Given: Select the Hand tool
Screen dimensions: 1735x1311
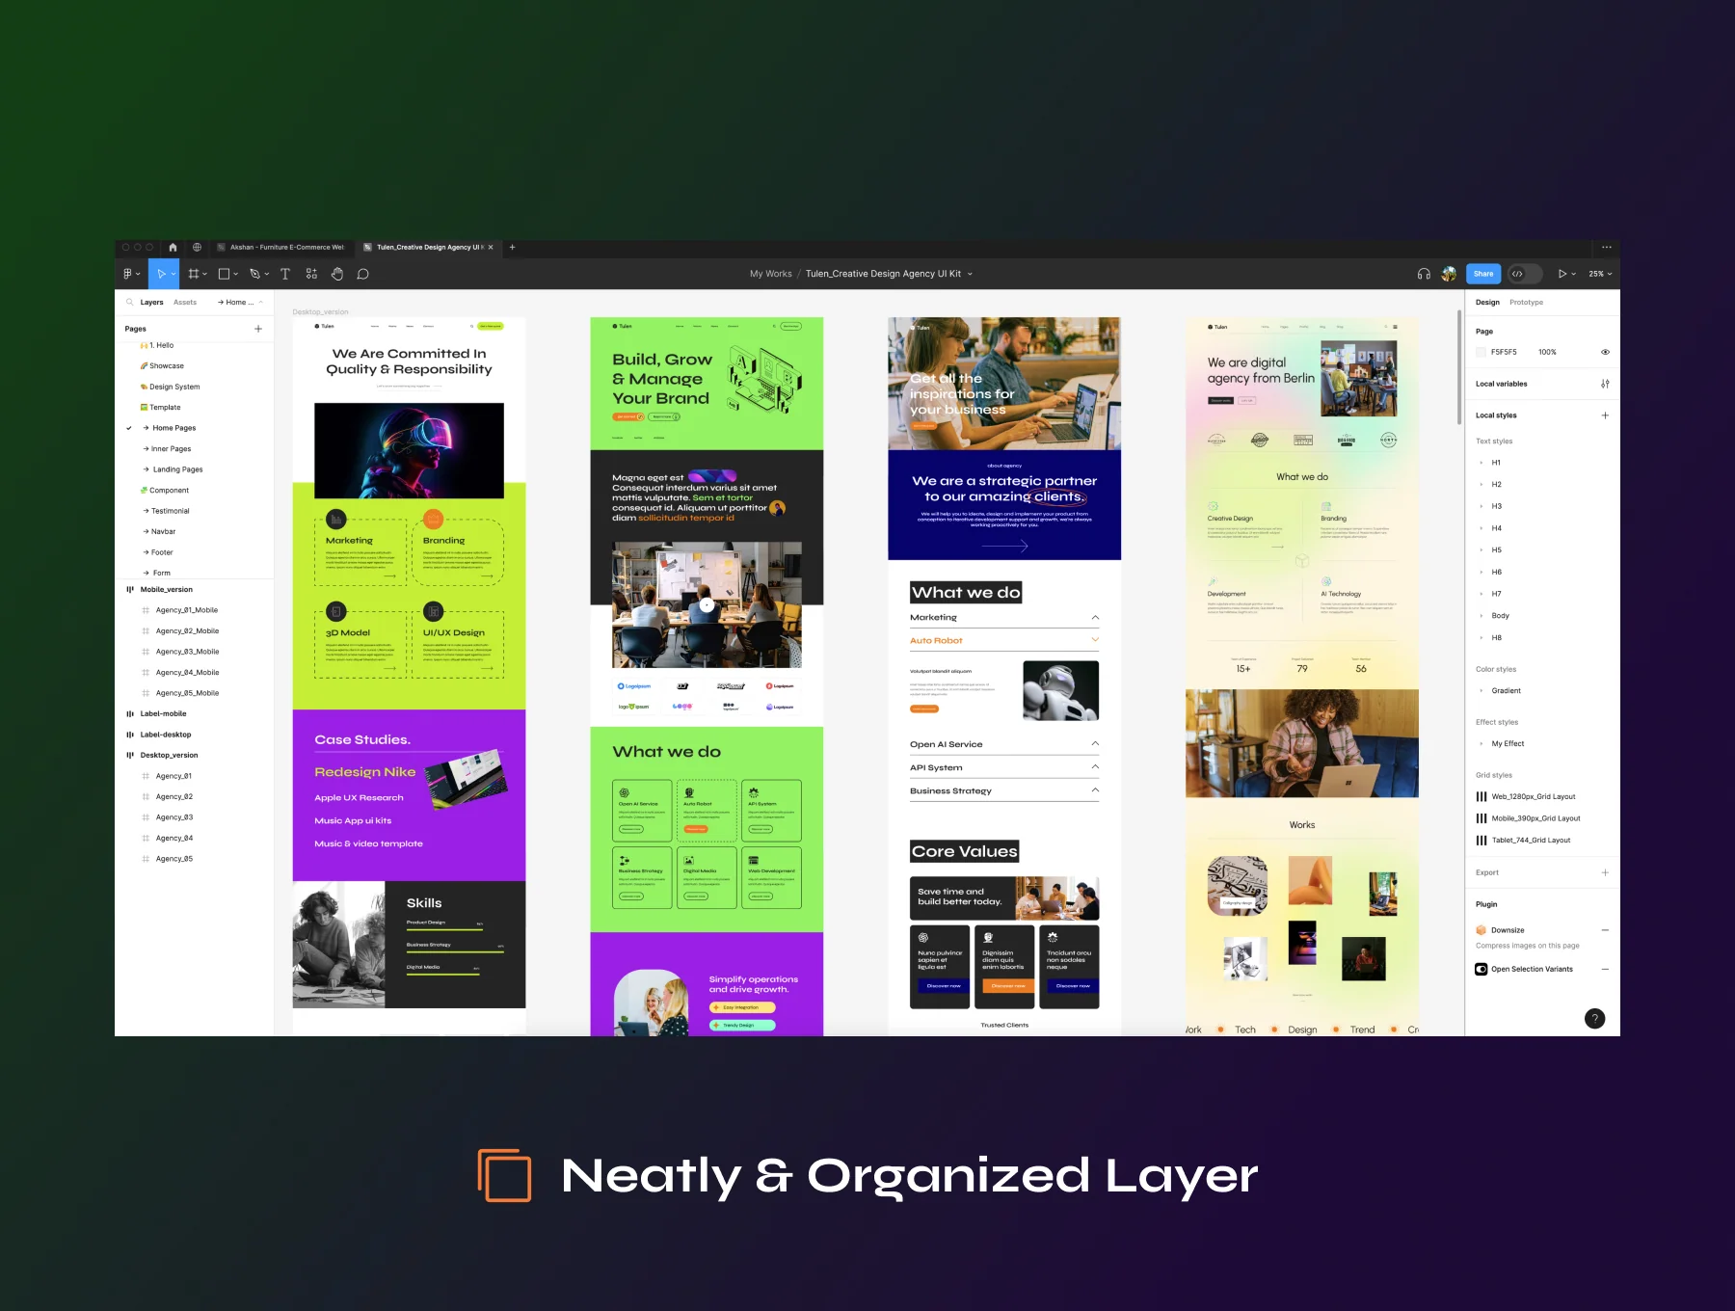Looking at the screenshot, I should coord(337,274).
